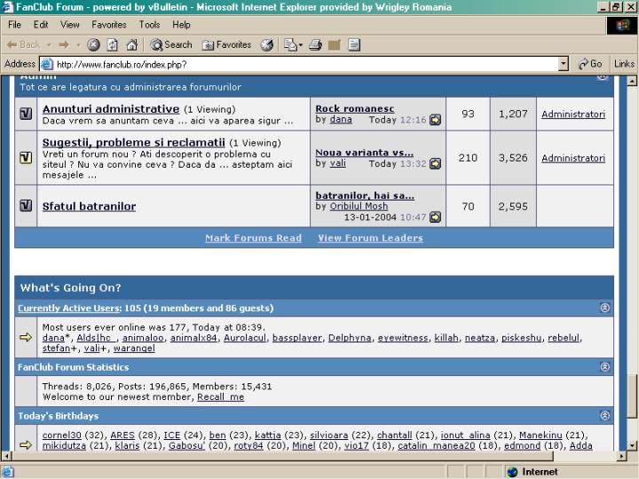Viewport: 639px width, 479px height.
Task: Open the Help menu
Action: (x=181, y=25)
